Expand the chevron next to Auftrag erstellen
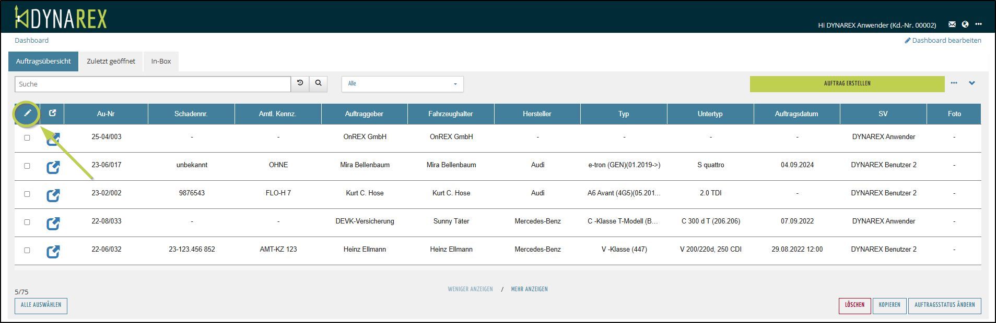This screenshot has width=996, height=323. [972, 83]
